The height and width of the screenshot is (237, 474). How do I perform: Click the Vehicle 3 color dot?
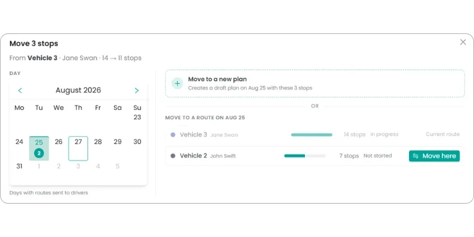coord(173,135)
